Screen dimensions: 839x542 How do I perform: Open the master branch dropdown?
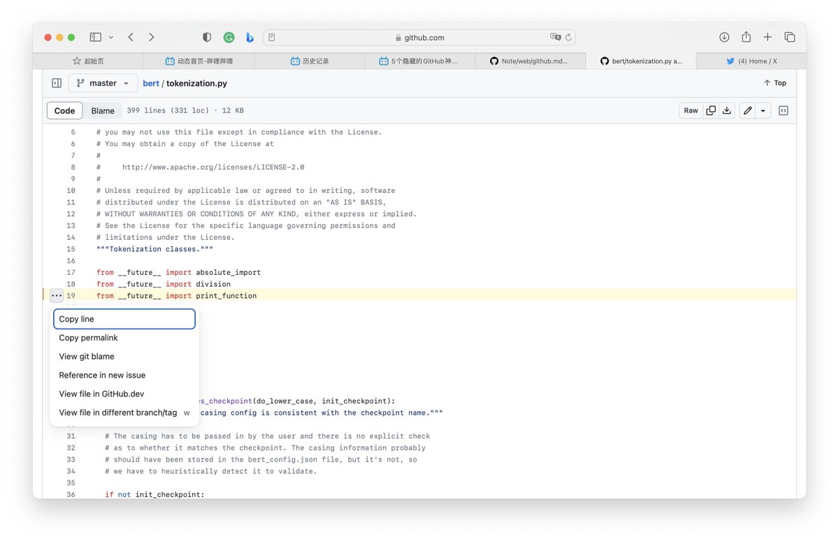point(103,83)
